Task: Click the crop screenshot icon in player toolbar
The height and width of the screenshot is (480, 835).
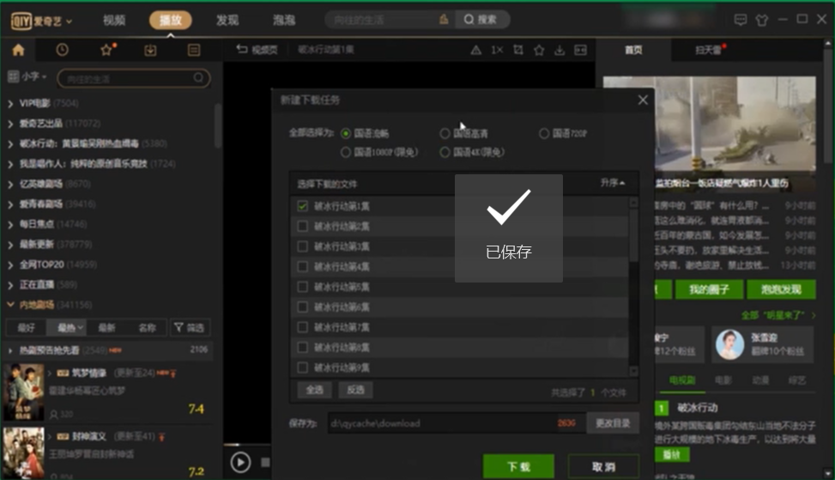Action: click(x=518, y=50)
